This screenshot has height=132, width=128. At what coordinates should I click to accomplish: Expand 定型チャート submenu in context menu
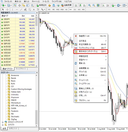pyautogui.click(x=91, y=60)
